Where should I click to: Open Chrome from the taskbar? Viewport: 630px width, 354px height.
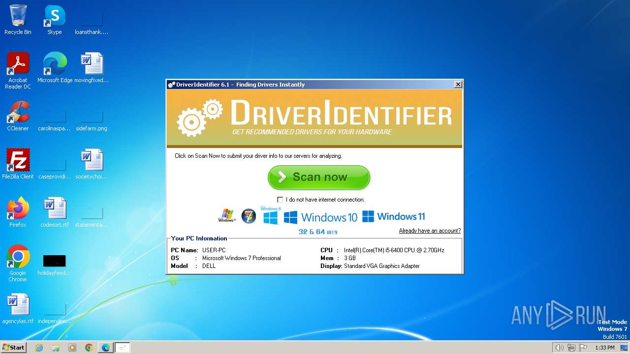(89, 348)
